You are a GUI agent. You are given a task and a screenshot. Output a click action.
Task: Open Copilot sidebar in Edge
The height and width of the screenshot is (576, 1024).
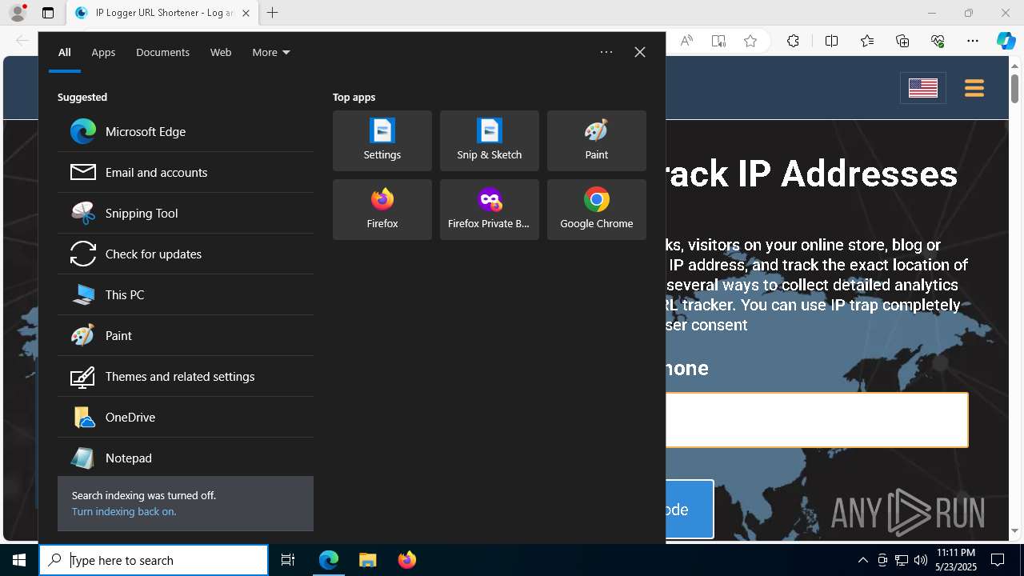[1006, 42]
